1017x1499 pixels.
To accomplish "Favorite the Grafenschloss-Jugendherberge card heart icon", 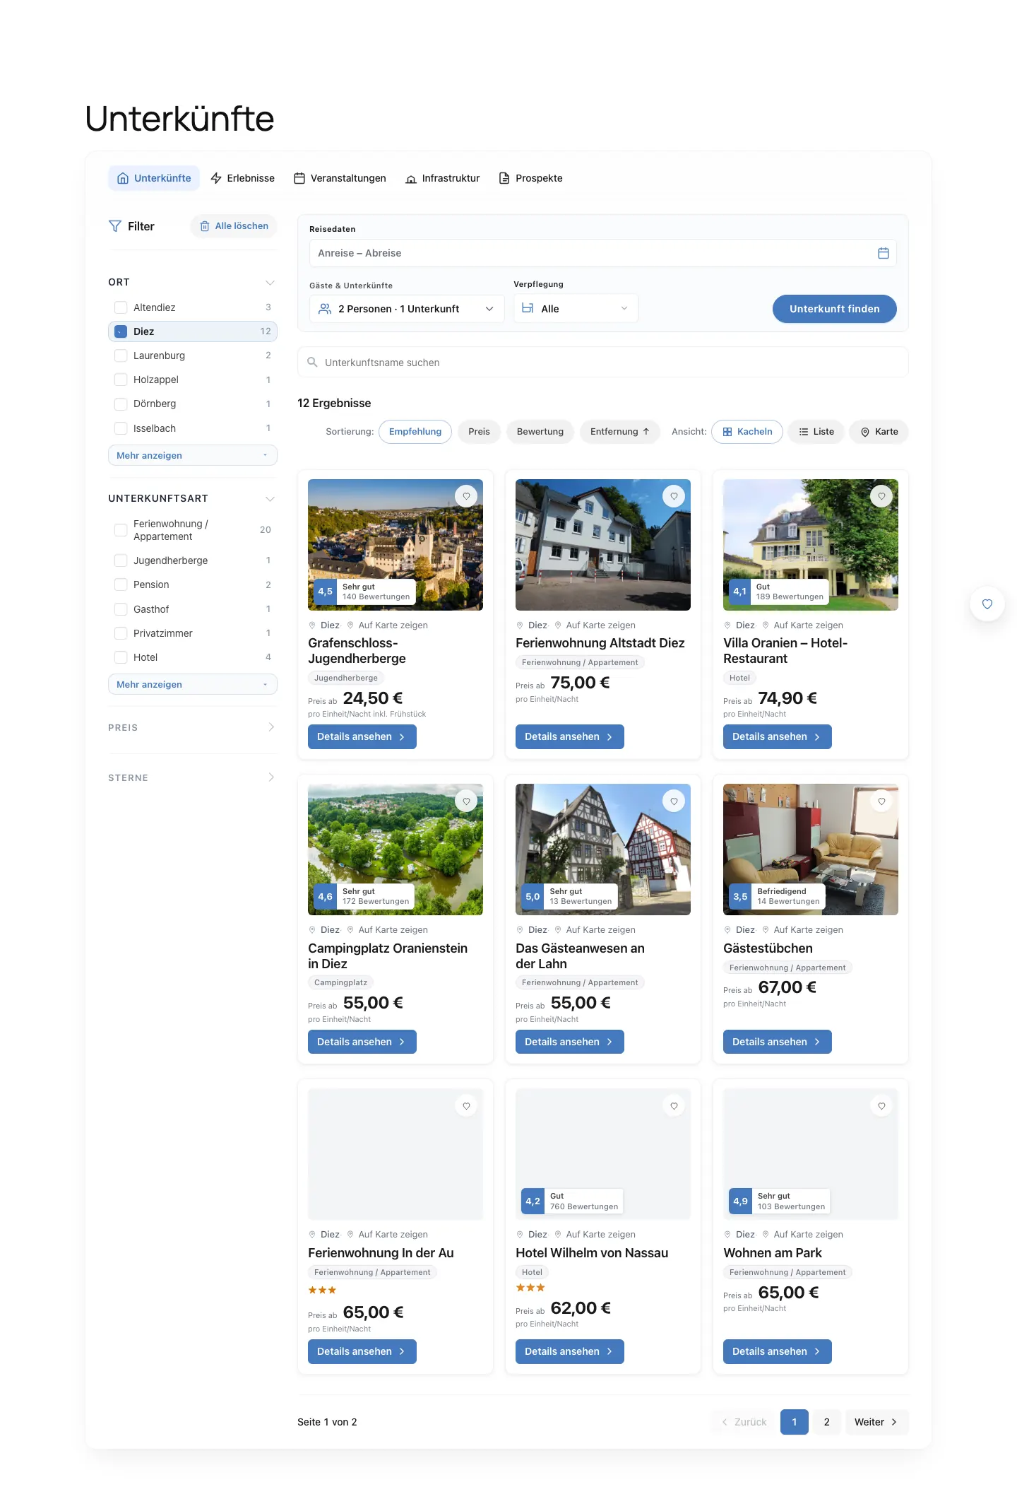I will point(466,496).
